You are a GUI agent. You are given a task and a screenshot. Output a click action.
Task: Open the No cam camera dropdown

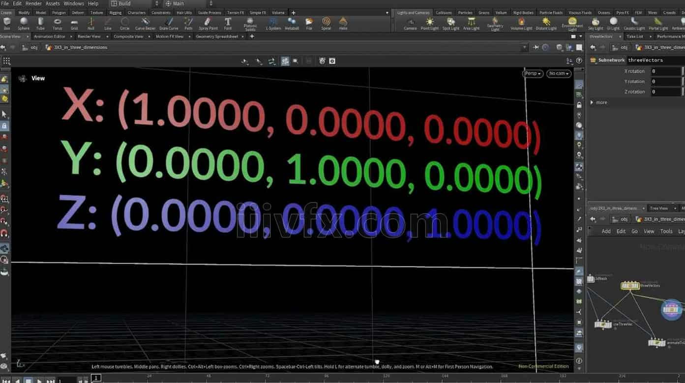click(559, 73)
